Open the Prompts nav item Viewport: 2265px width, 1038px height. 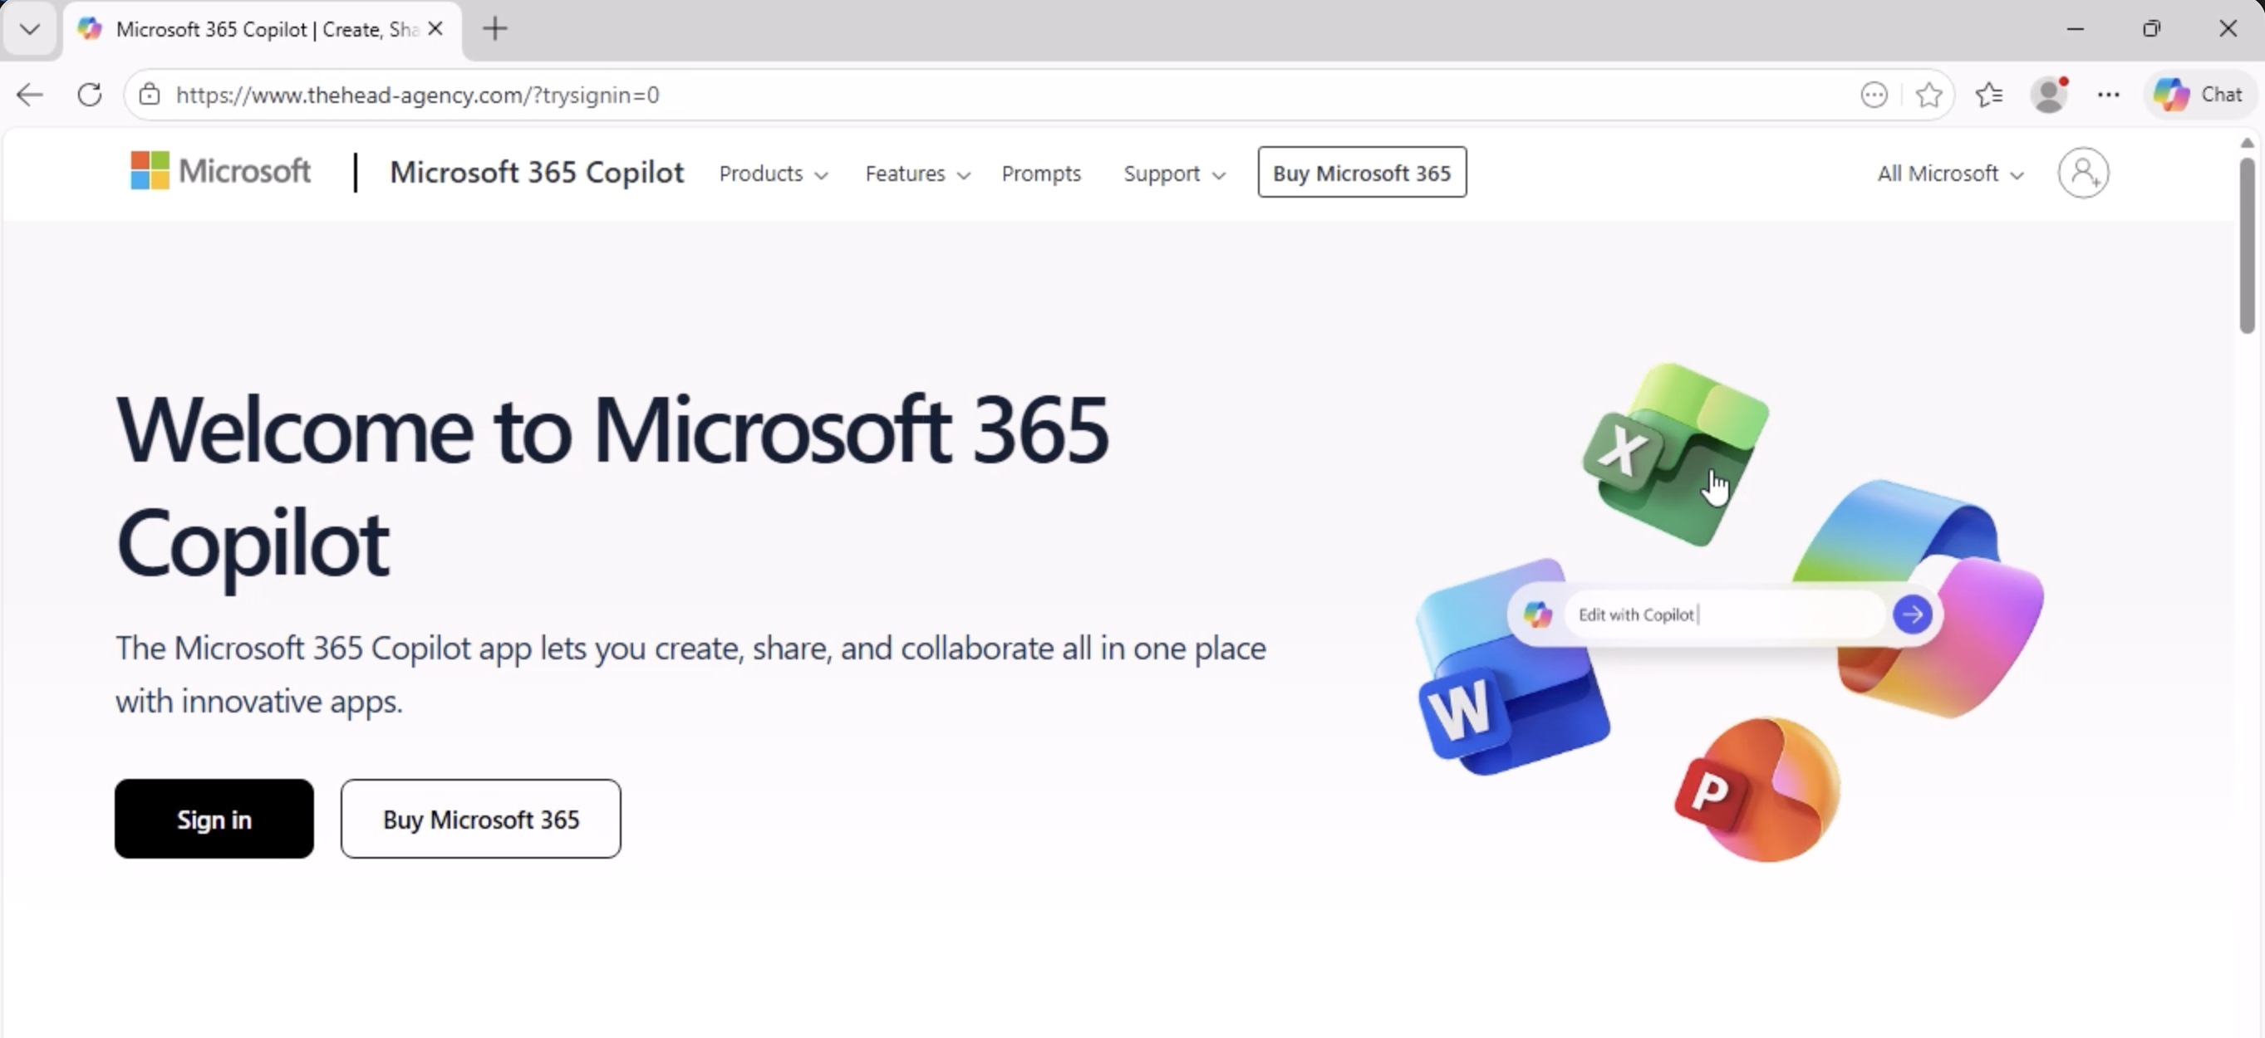click(x=1041, y=174)
